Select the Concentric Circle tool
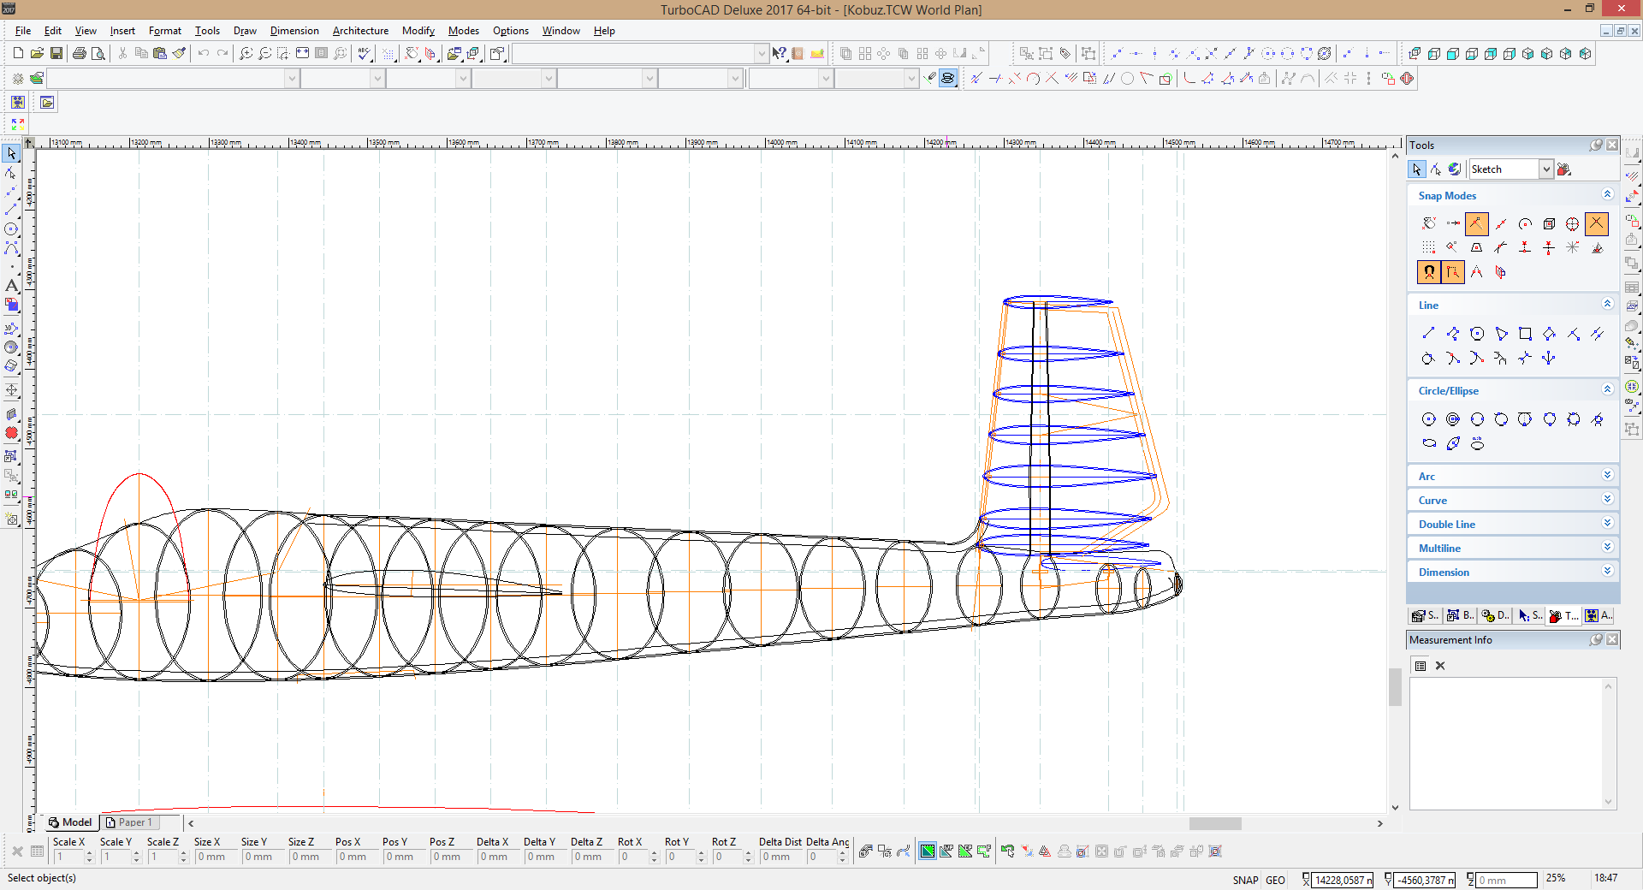 tap(1453, 419)
